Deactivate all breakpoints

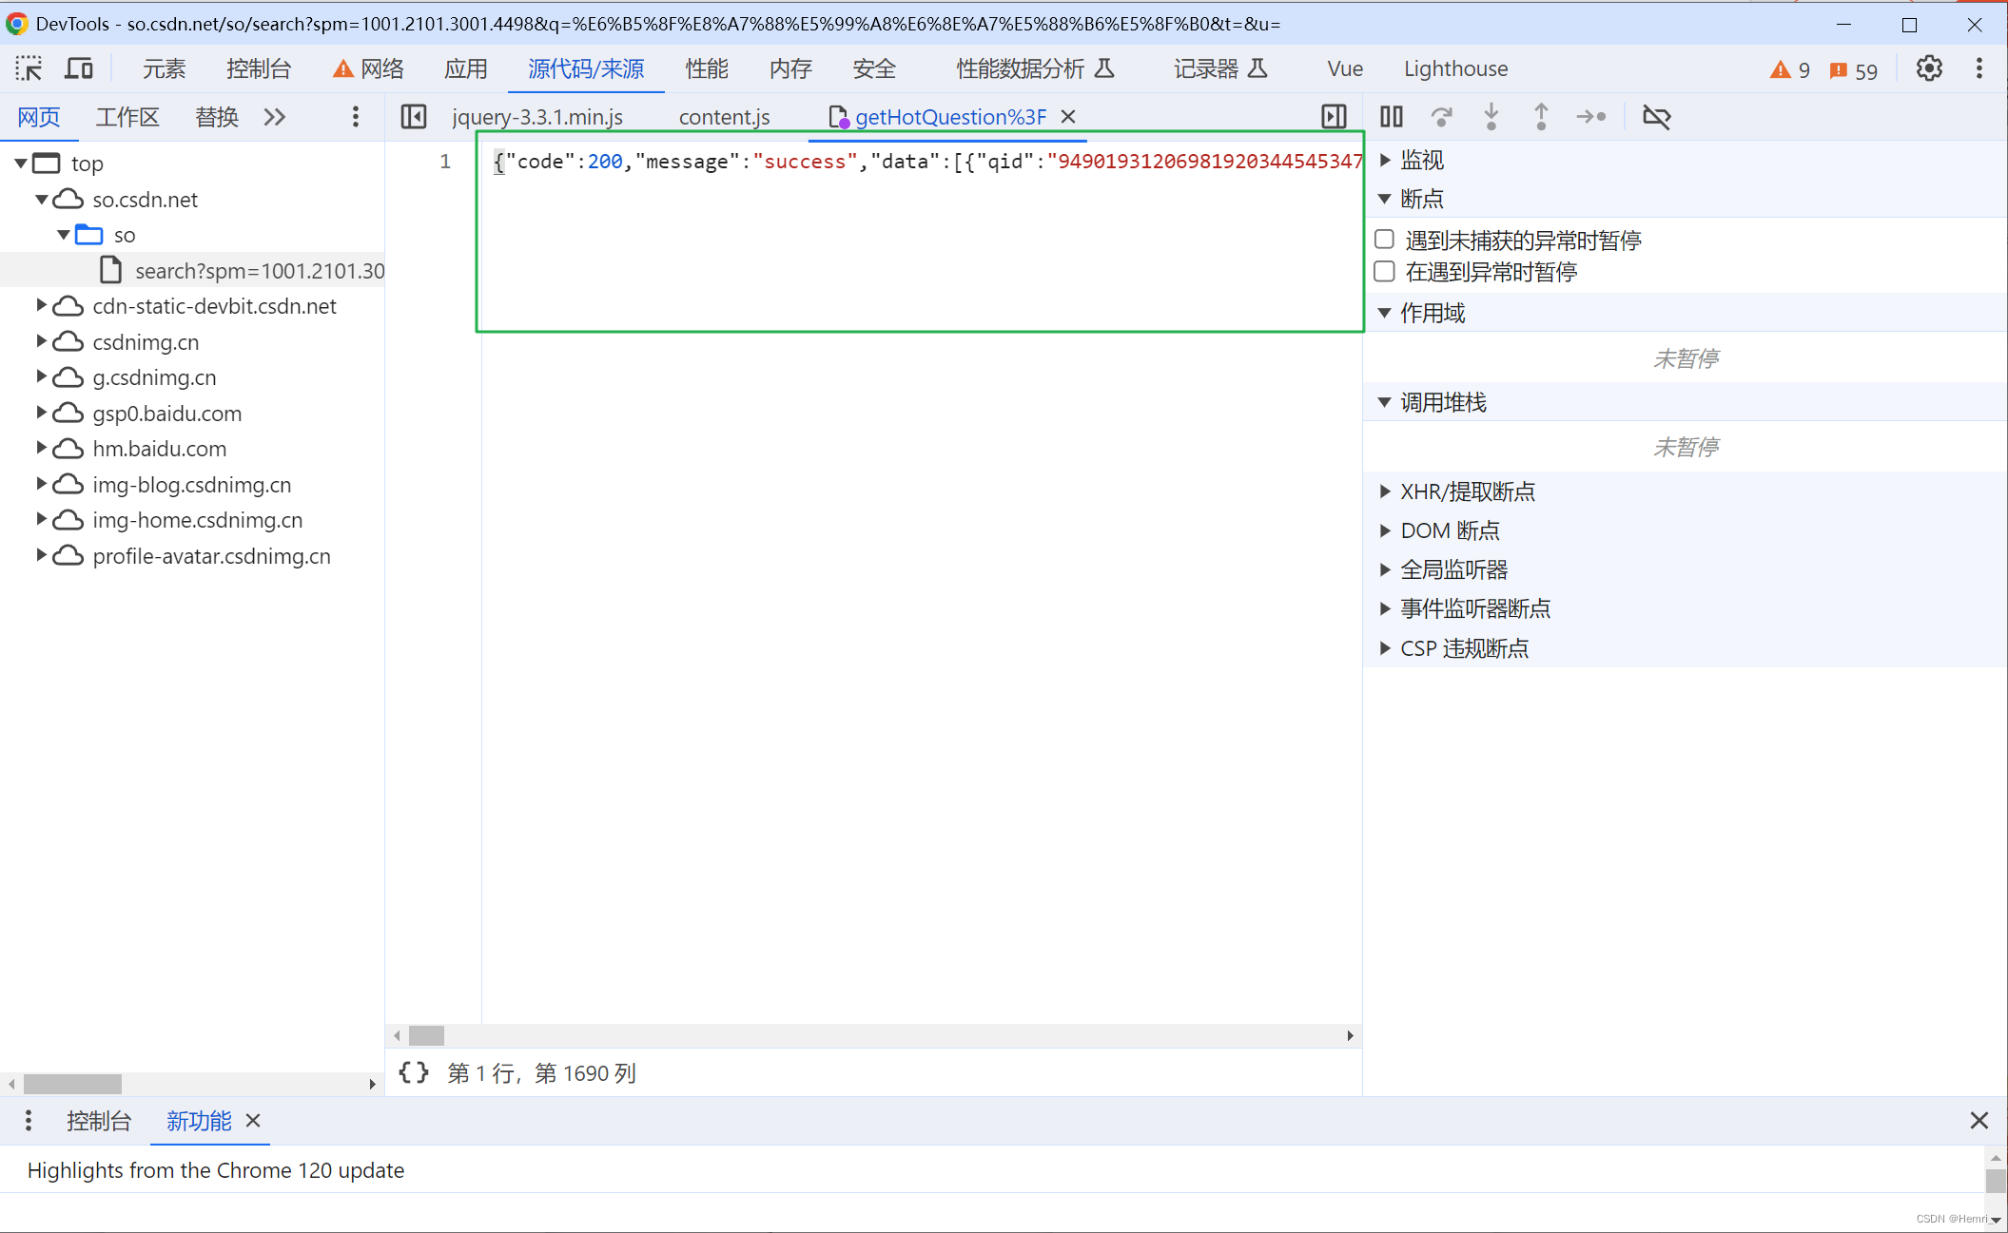pos(1657,117)
